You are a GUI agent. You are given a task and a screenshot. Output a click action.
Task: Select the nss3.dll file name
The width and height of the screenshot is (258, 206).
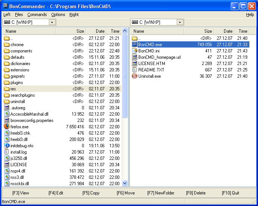[17, 177]
